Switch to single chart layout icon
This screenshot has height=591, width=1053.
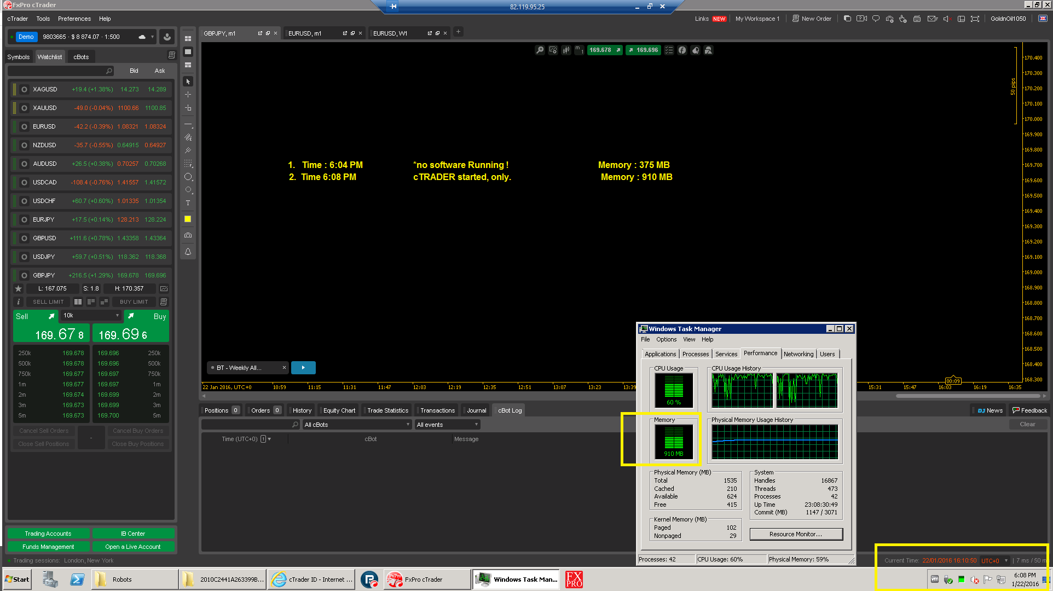click(x=188, y=52)
